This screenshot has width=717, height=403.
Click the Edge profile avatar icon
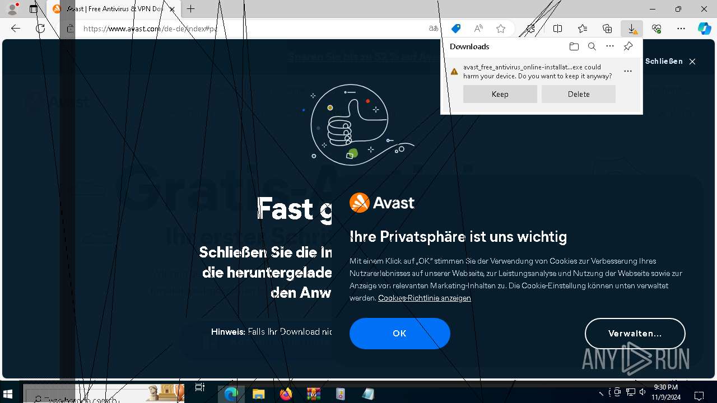(x=12, y=9)
